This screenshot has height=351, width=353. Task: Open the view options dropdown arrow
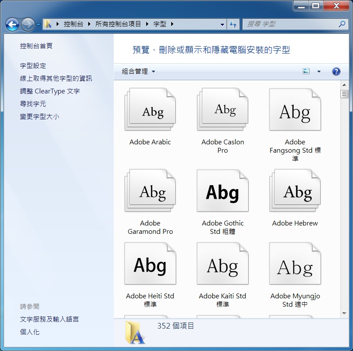point(319,72)
